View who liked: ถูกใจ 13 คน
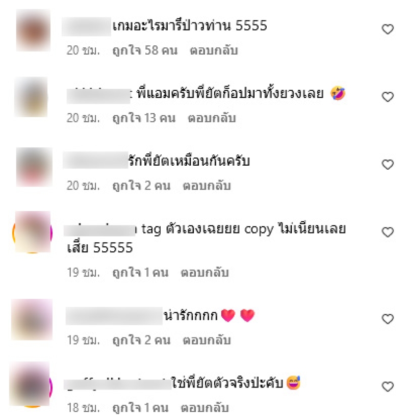Image resolution: width=408 pixels, height=415 pixels. [x=144, y=118]
